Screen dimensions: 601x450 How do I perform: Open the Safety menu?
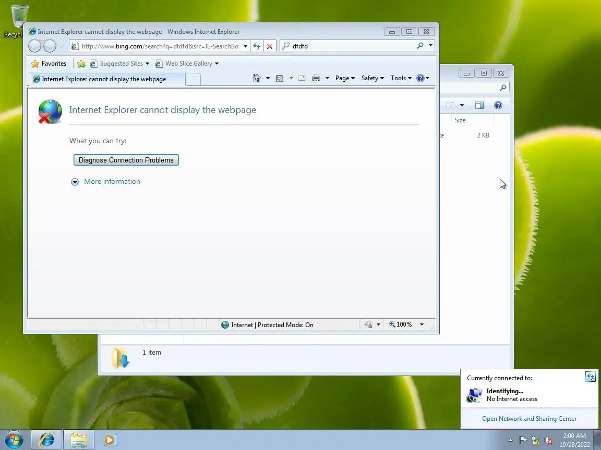pyautogui.click(x=372, y=78)
